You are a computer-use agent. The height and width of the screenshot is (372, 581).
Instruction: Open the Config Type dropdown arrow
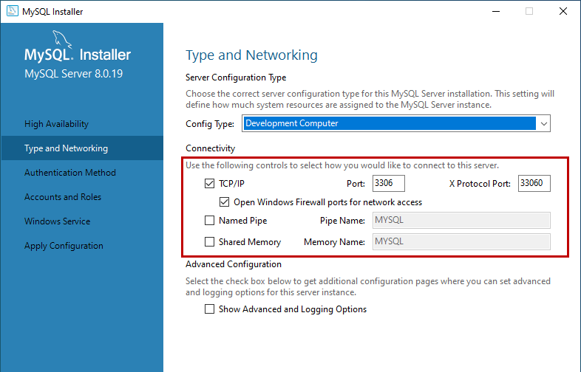543,123
